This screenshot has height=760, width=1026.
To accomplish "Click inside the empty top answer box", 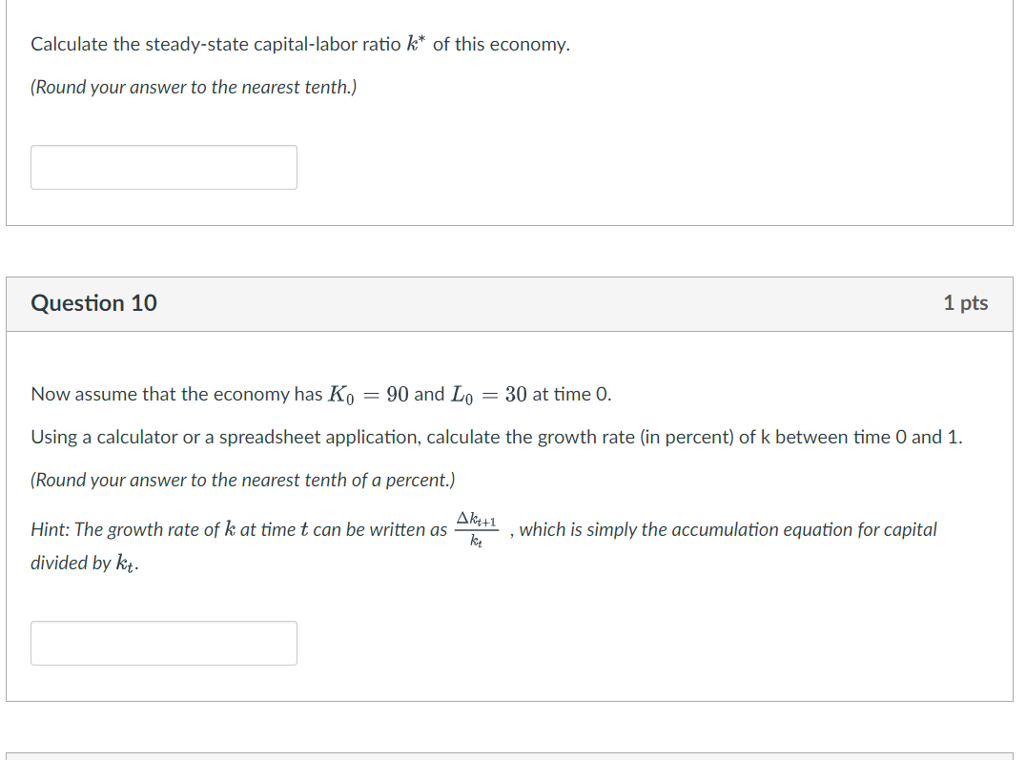I will click(163, 167).
